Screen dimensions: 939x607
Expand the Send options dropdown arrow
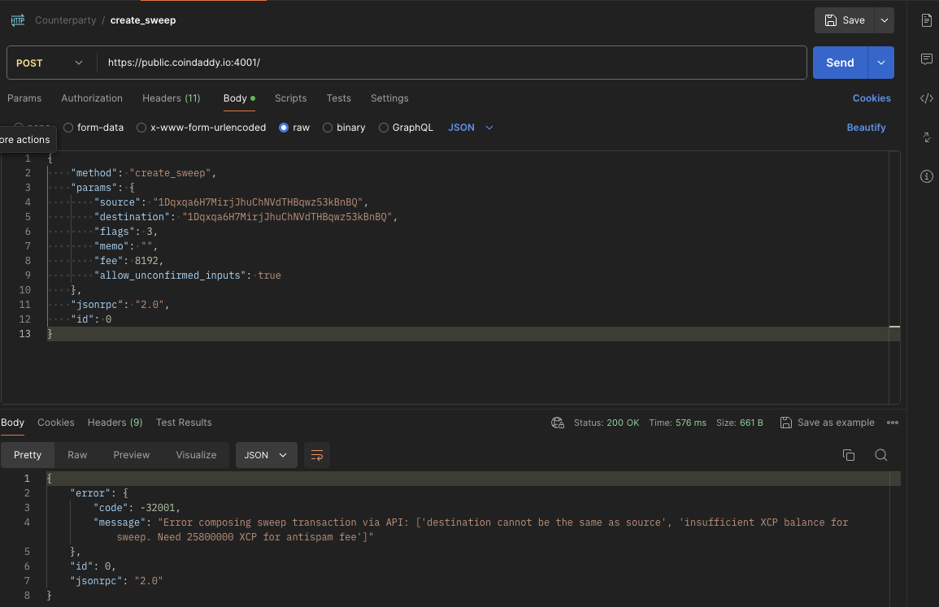[881, 63]
